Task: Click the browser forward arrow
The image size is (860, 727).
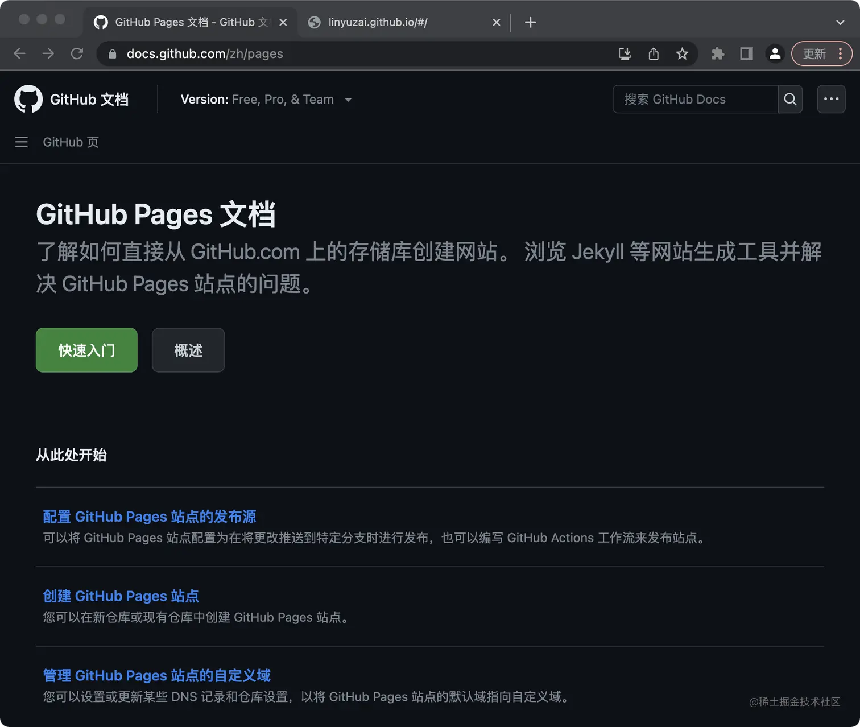Action: [x=48, y=53]
